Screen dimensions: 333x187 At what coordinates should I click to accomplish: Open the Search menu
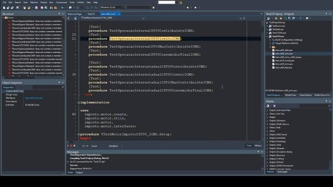pos(18,2)
